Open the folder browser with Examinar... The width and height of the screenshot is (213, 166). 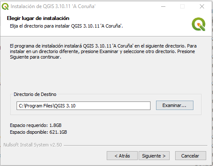tap(175, 105)
